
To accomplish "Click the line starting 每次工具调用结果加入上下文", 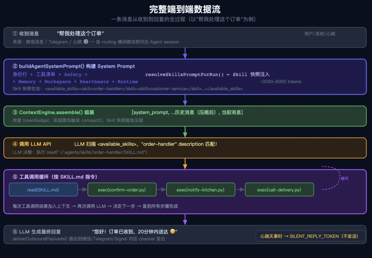I will (95, 206).
